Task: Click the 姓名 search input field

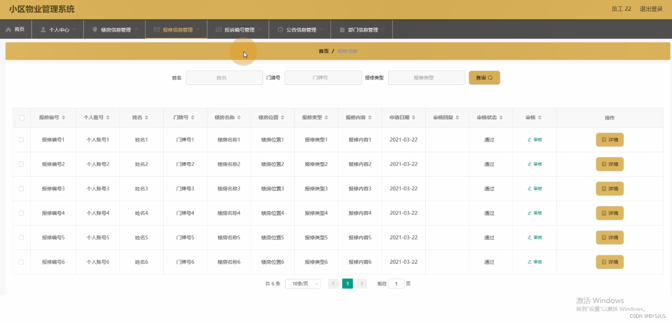Action: pyautogui.click(x=224, y=78)
